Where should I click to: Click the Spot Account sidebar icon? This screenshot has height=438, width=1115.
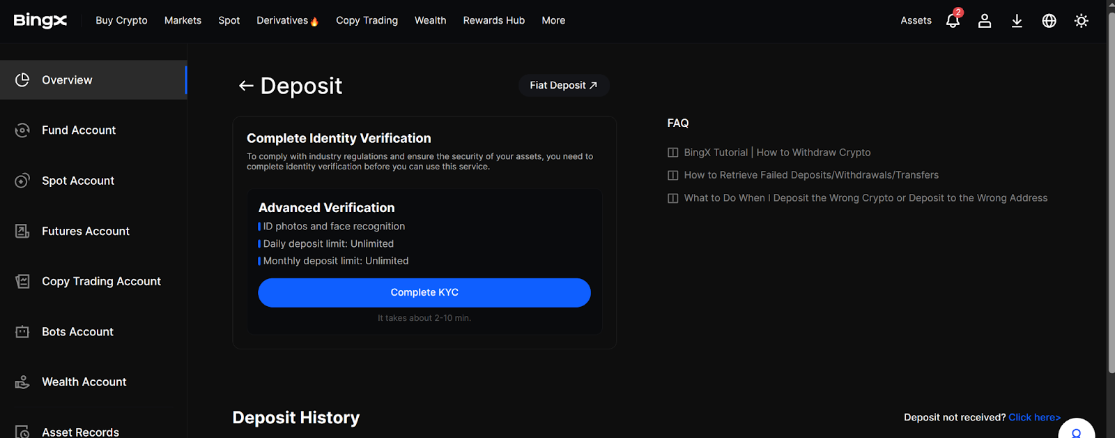click(x=22, y=181)
